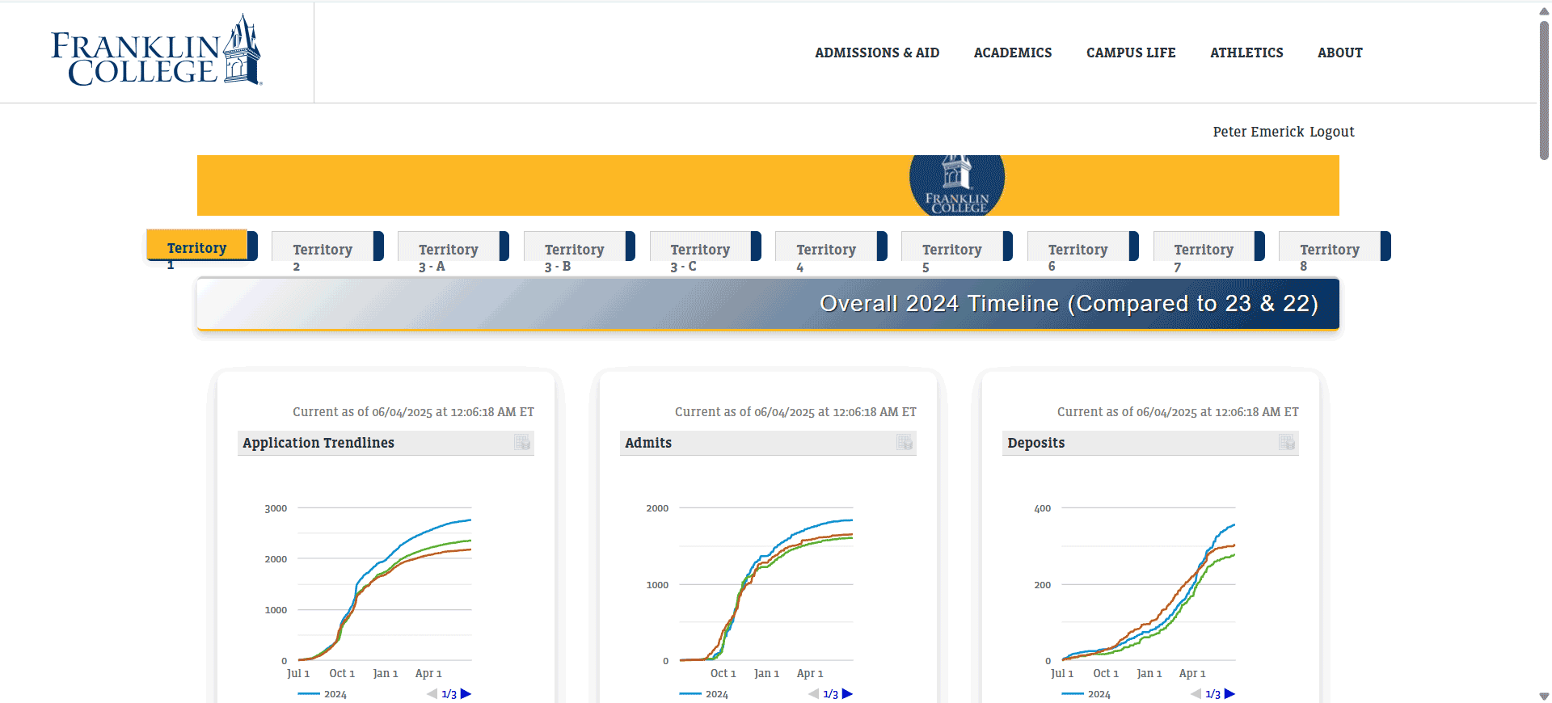Open About menu
The width and height of the screenshot is (1552, 703).
pyautogui.click(x=1340, y=53)
